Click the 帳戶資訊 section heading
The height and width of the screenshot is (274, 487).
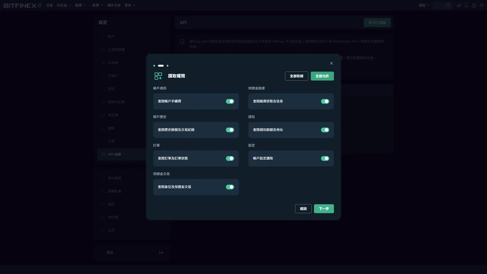click(160, 88)
